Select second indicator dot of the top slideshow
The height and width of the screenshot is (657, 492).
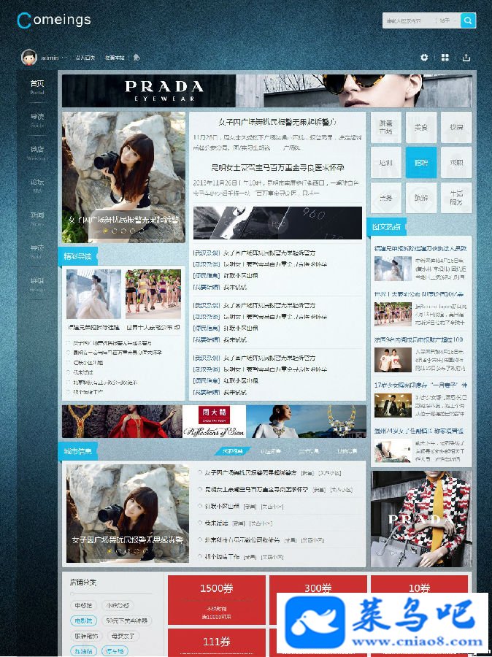[x=115, y=231]
